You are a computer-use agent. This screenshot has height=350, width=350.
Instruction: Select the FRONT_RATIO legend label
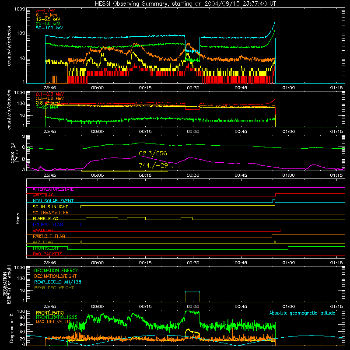[x=50, y=313]
